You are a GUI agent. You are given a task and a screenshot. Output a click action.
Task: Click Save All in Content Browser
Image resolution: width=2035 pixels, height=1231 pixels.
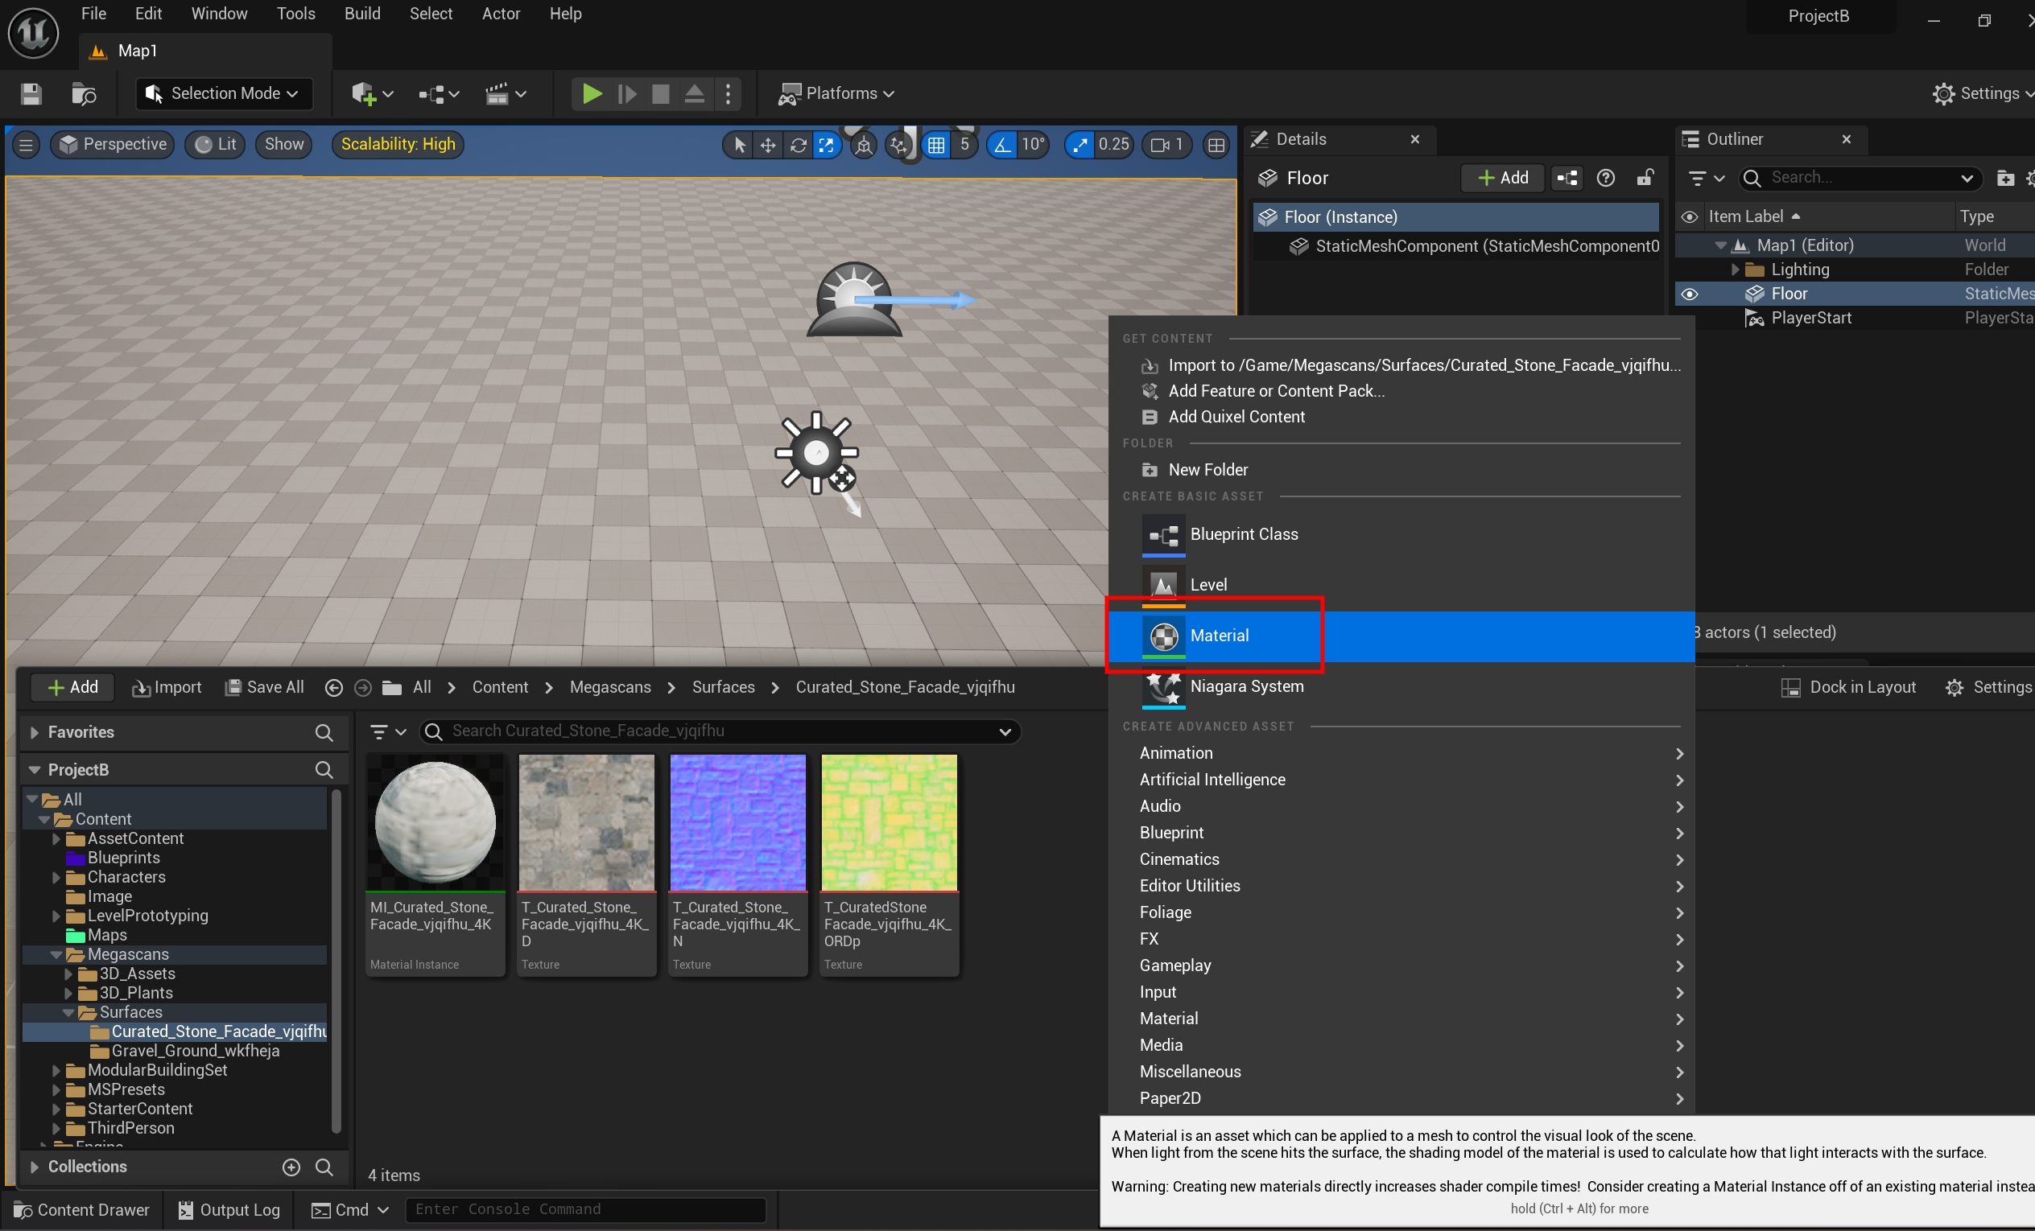265,688
